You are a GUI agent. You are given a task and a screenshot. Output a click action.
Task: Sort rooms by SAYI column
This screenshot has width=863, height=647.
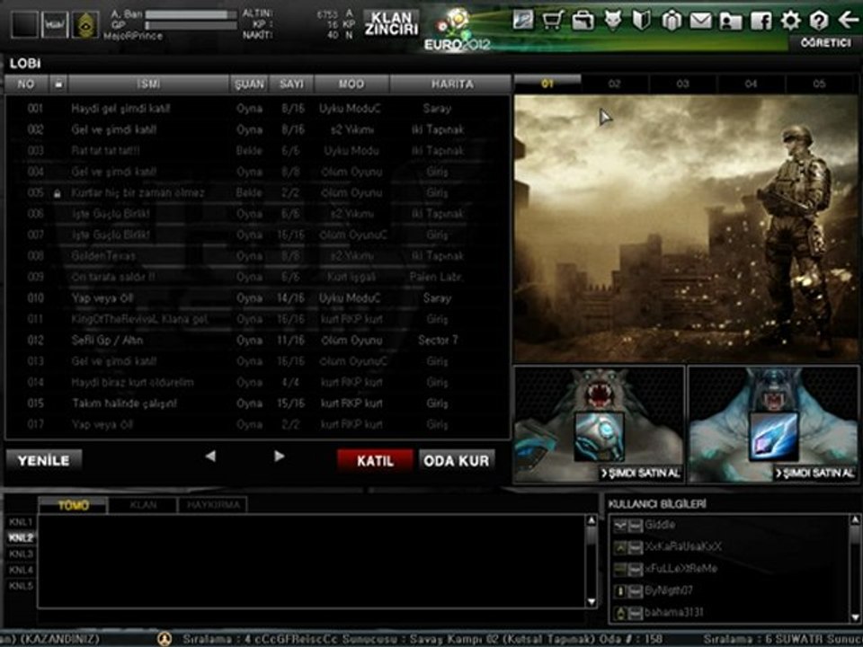click(291, 84)
